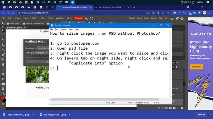The image size is (213, 119).
Task: Select the Path Select tool
Action: pyautogui.click(x=3, y=79)
